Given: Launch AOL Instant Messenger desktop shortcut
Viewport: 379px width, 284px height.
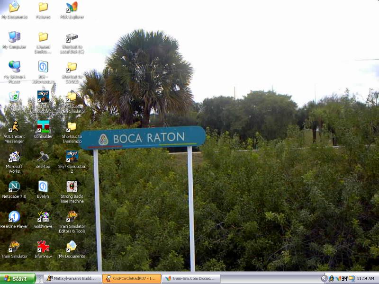Looking at the screenshot, I should point(14,132).
